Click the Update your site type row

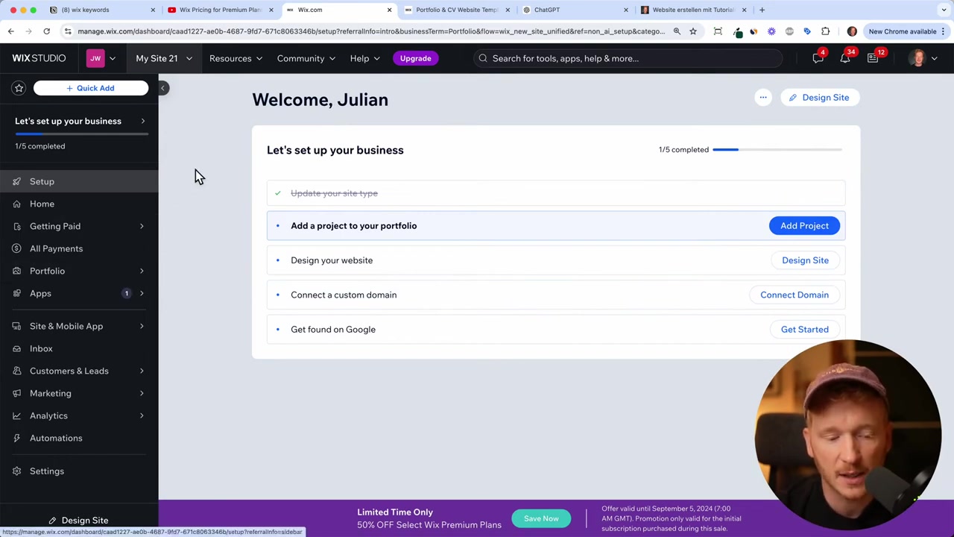coord(556,193)
